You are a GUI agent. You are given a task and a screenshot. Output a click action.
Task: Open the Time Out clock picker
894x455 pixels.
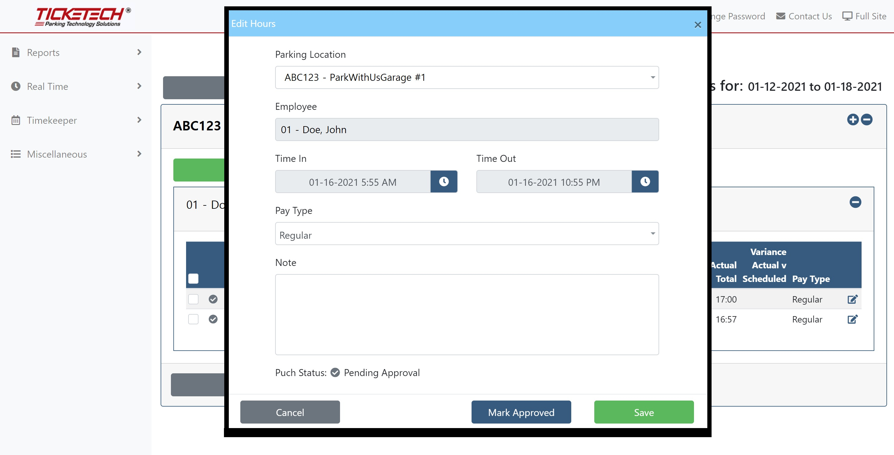point(645,182)
